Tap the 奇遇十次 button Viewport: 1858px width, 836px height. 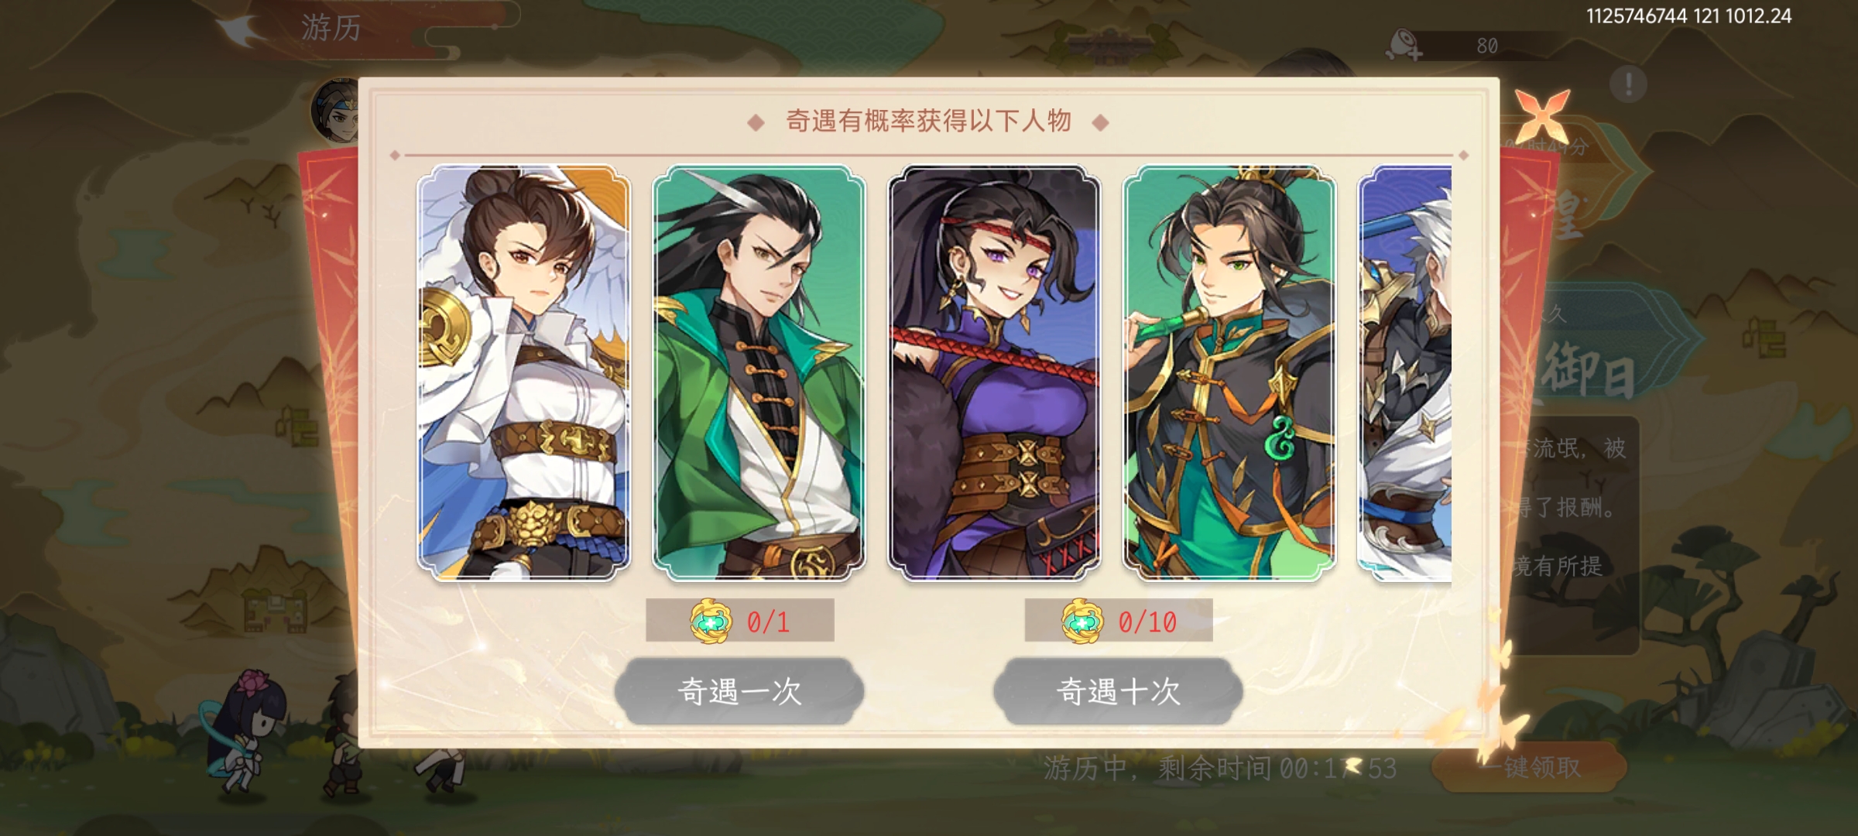click(1118, 691)
